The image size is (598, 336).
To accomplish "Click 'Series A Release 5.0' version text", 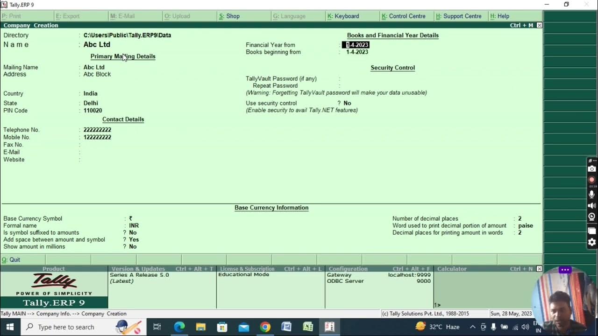I will click(139, 275).
